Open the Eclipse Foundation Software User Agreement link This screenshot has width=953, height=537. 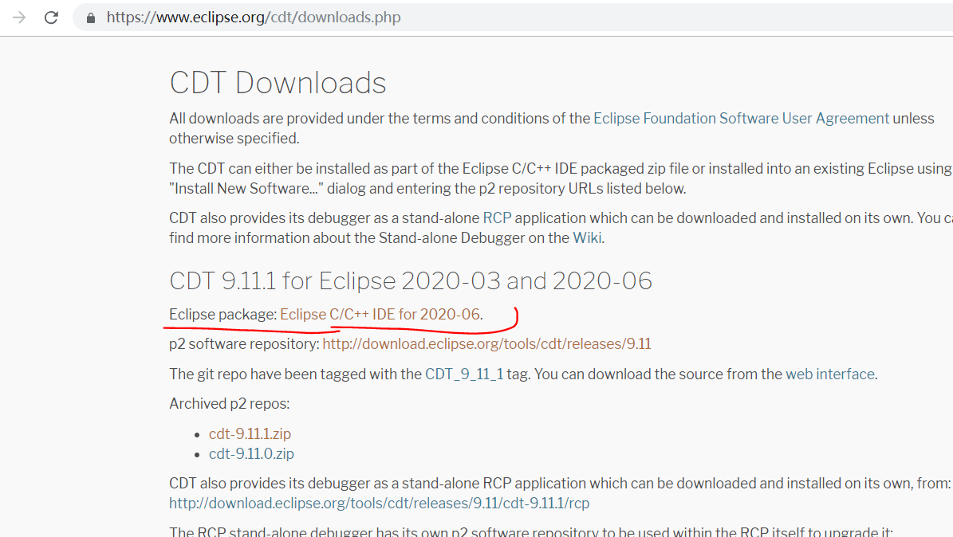(741, 118)
